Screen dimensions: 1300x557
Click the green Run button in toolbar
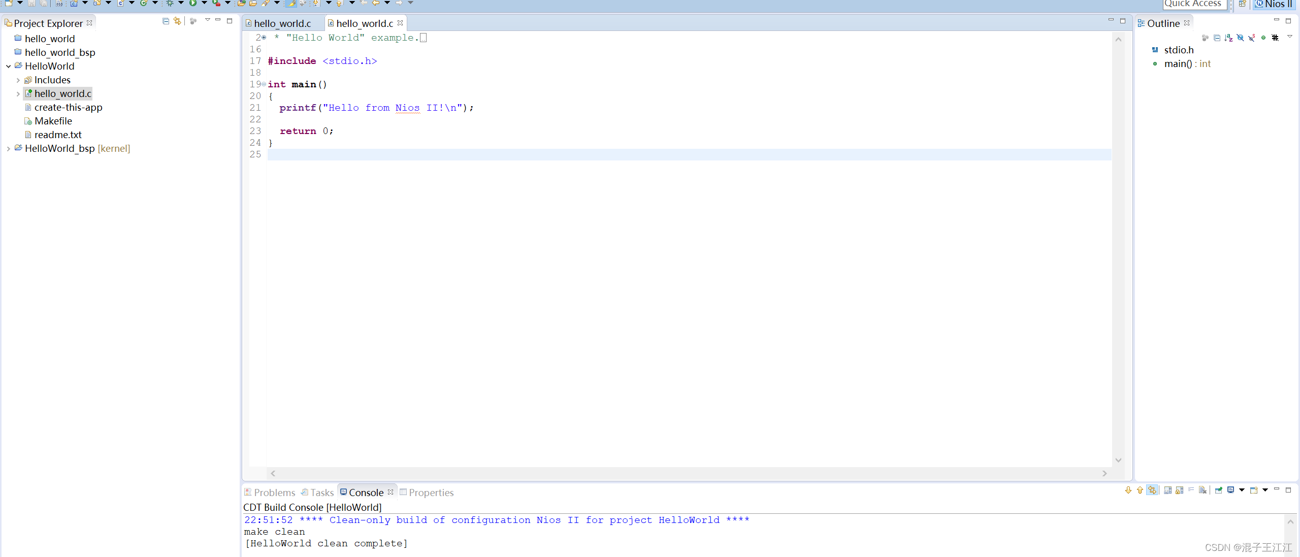(193, 3)
